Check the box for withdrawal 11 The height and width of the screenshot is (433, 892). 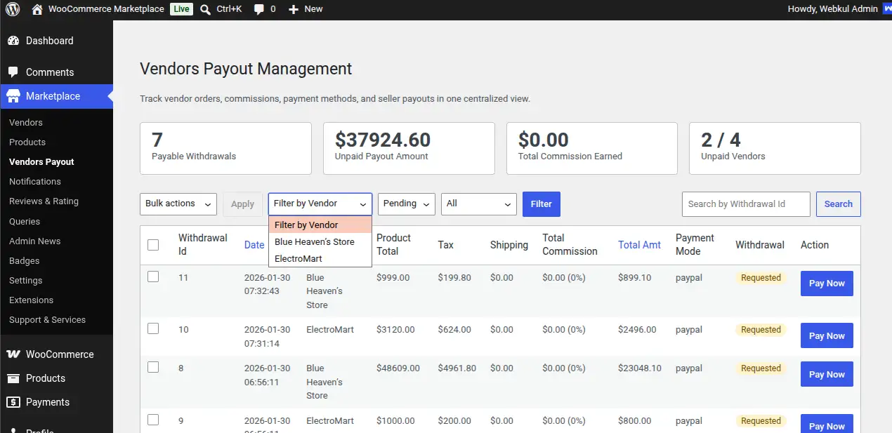pos(153,277)
